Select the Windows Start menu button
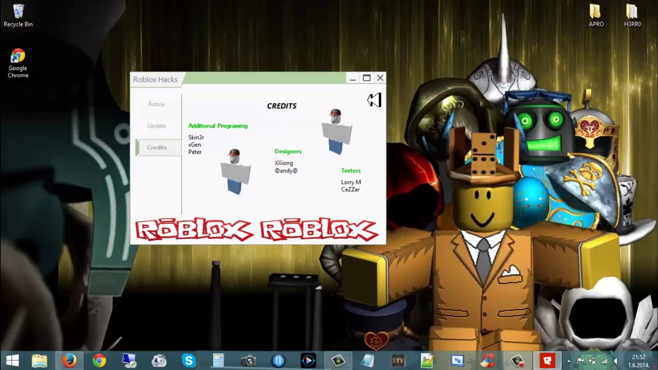 pyautogui.click(x=12, y=360)
